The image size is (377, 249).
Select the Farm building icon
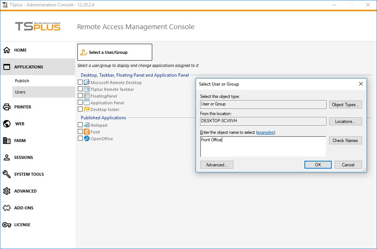tap(7, 141)
